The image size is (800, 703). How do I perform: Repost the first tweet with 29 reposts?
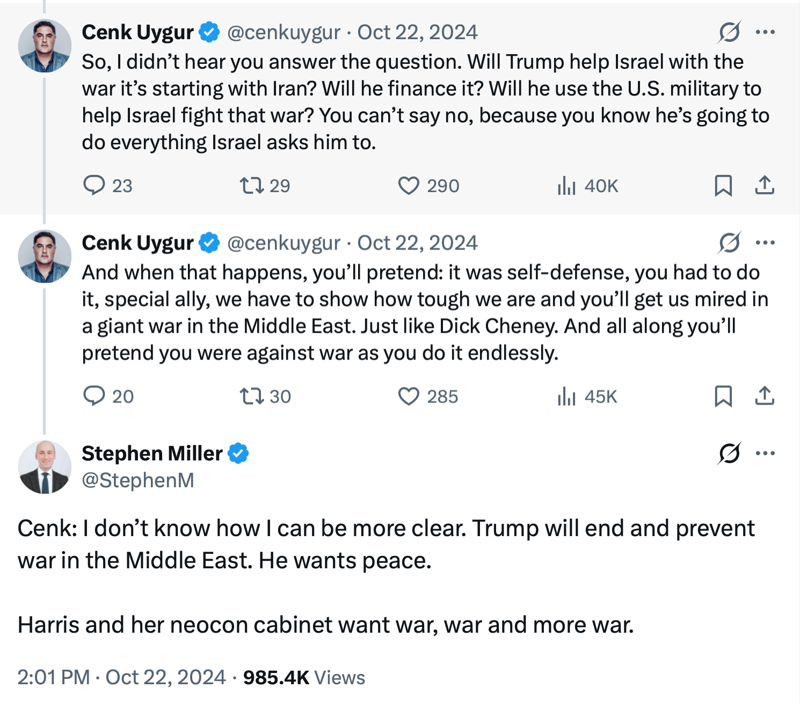pyautogui.click(x=251, y=186)
